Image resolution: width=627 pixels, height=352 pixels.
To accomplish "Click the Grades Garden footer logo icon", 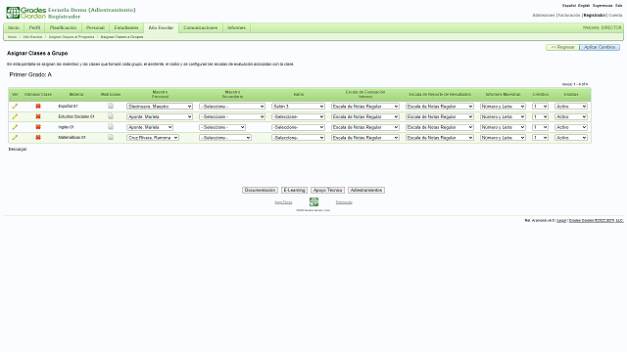I will point(313,202).
